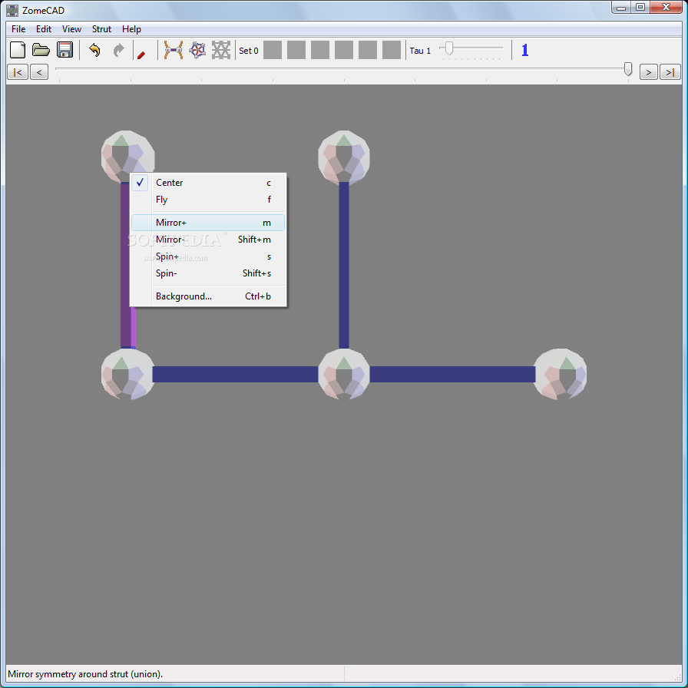The height and width of the screenshot is (688, 688).
Task: Choose the gray lattice symmetry icon
Action: [x=220, y=50]
